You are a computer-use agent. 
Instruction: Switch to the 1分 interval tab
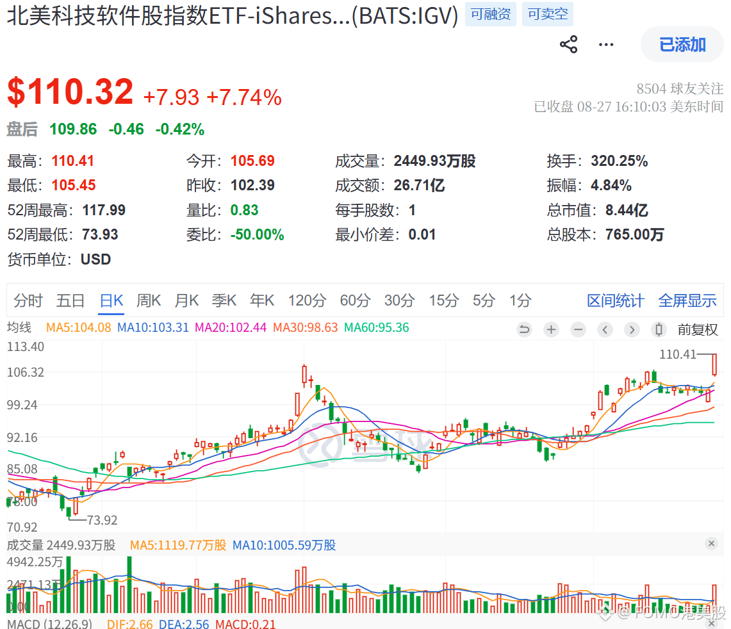click(x=520, y=300)
